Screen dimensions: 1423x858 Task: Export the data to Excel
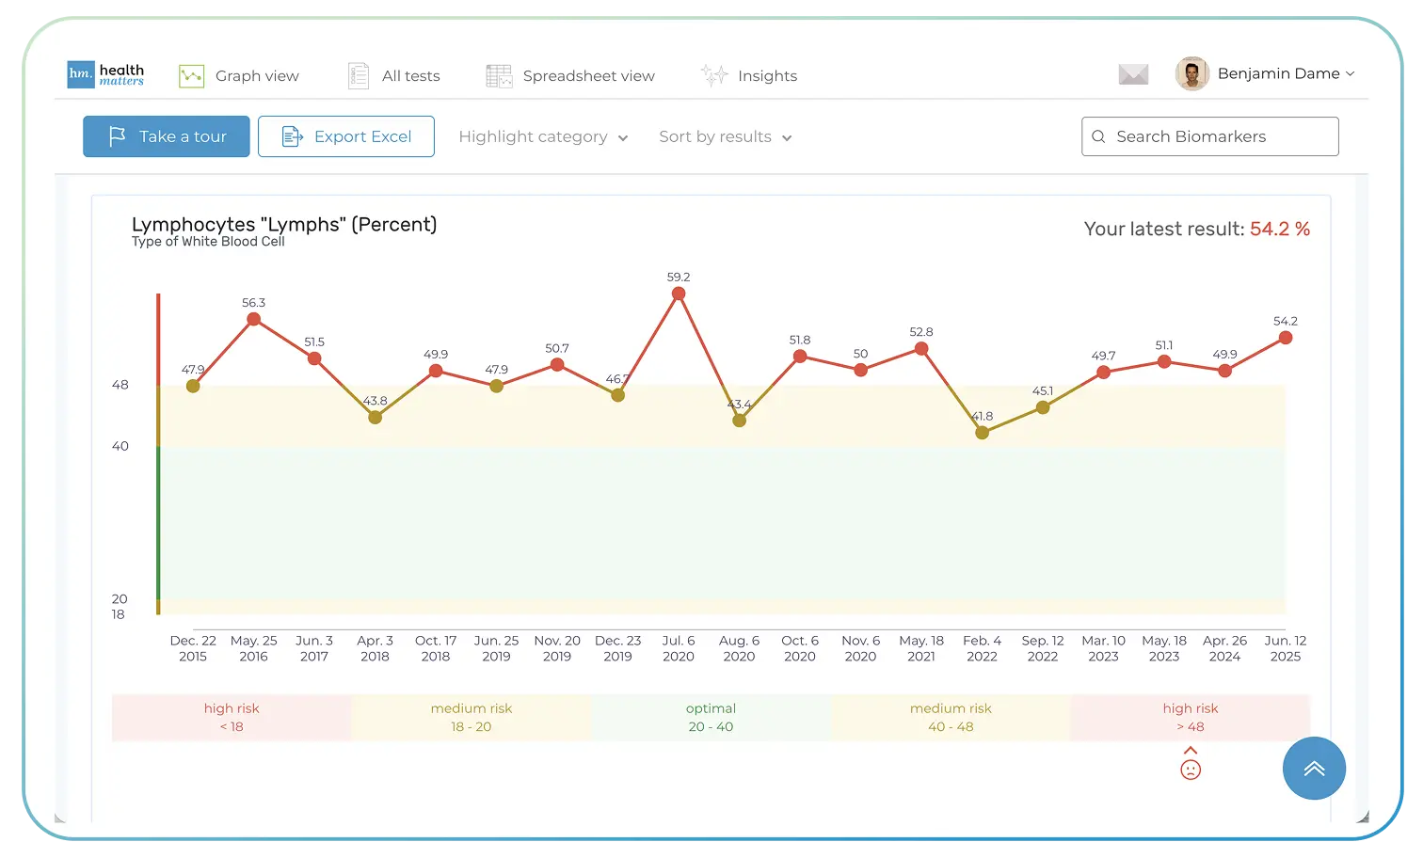(346, 136)
